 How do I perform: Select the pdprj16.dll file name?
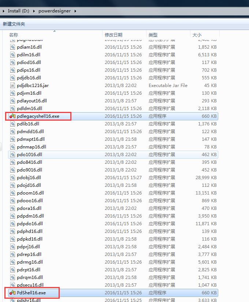(28, 247)
